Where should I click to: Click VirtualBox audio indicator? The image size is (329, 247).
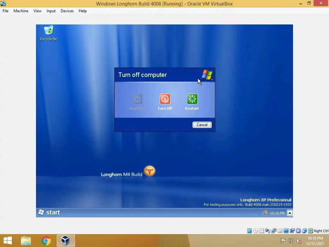(268, 231)
